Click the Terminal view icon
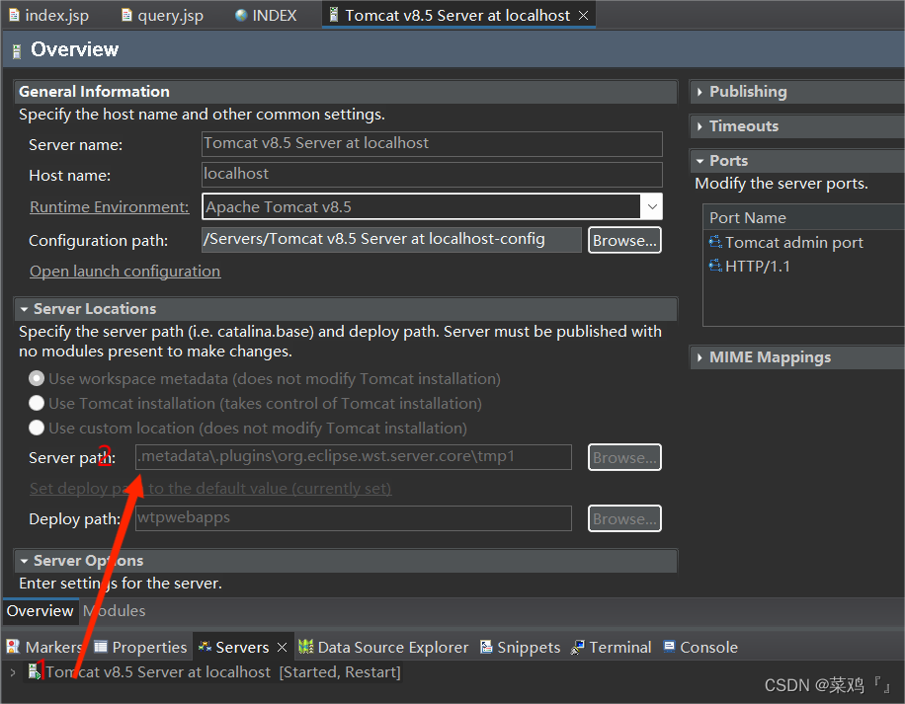The width and height of the screenshot is (905, 704). 577,647
